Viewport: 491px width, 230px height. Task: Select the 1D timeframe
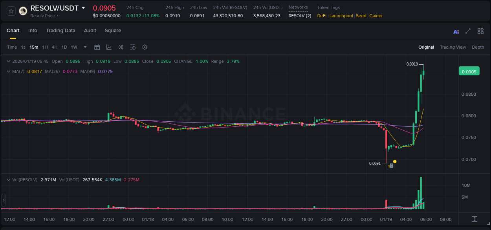(x=64, y=47)
